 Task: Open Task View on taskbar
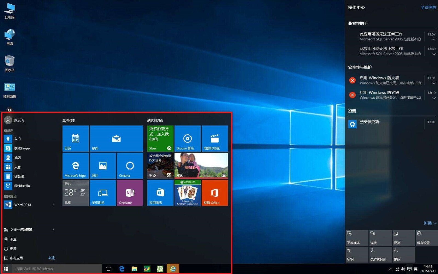pyautogui.click(x=108, y=269)
